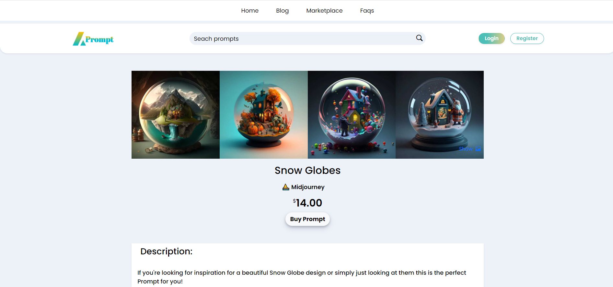Click the search magnifier icon
Screen dimensions: 613x287
[x=419, y=38]
